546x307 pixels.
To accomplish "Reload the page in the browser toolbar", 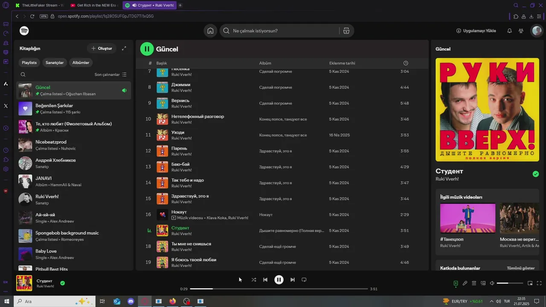I will coord(32,16).
